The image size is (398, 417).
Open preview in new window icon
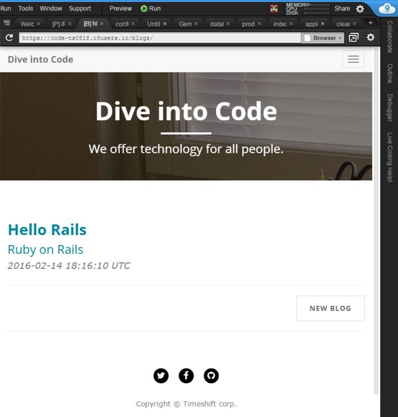point(353,38)
